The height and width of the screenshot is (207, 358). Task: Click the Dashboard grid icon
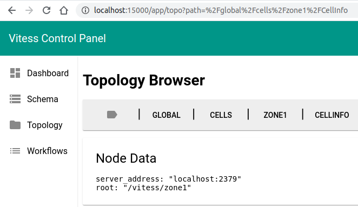(x=15, y=73)
